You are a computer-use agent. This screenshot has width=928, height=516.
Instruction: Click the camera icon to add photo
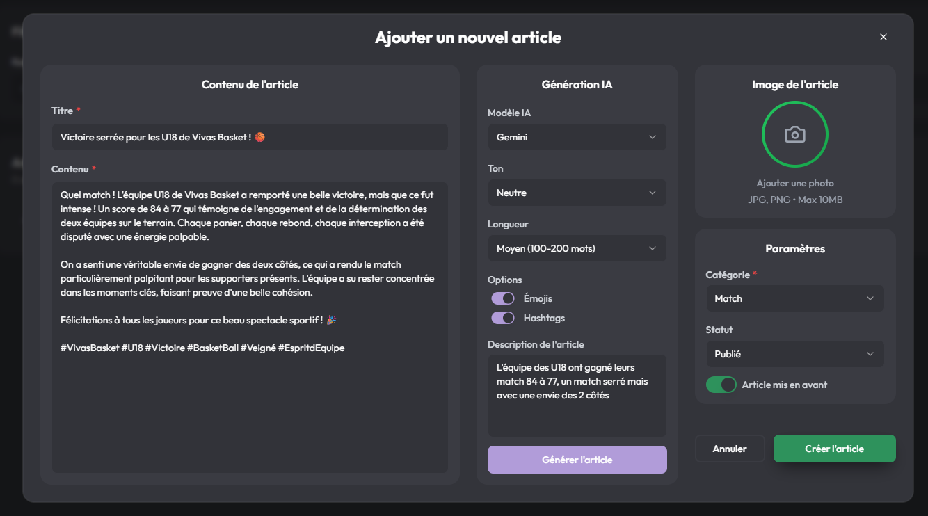(x=795, y=134)
